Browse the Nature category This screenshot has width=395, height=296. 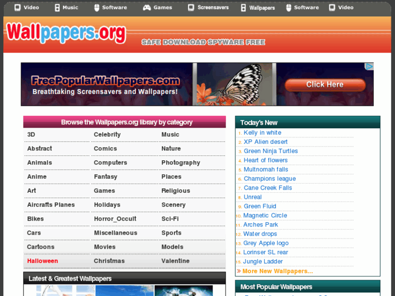click(171, 149)
